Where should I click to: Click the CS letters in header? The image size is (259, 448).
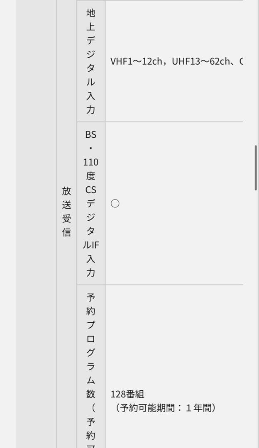(x=91, y=190)
